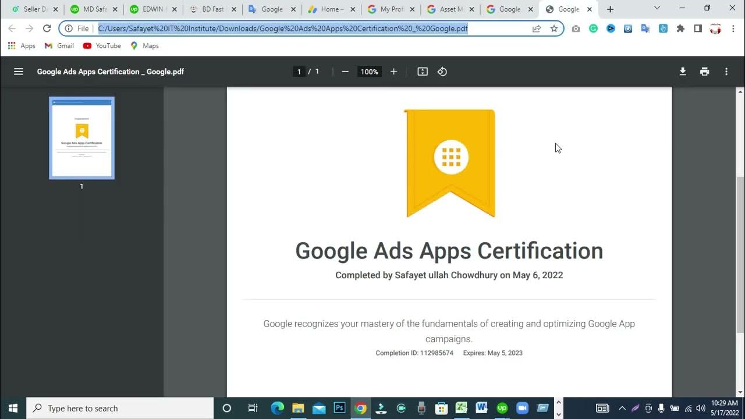This screenshot has width=745, height=419.
Task: Click the PDF vertical scrollbar thumb
Action: tap(740, 254)
